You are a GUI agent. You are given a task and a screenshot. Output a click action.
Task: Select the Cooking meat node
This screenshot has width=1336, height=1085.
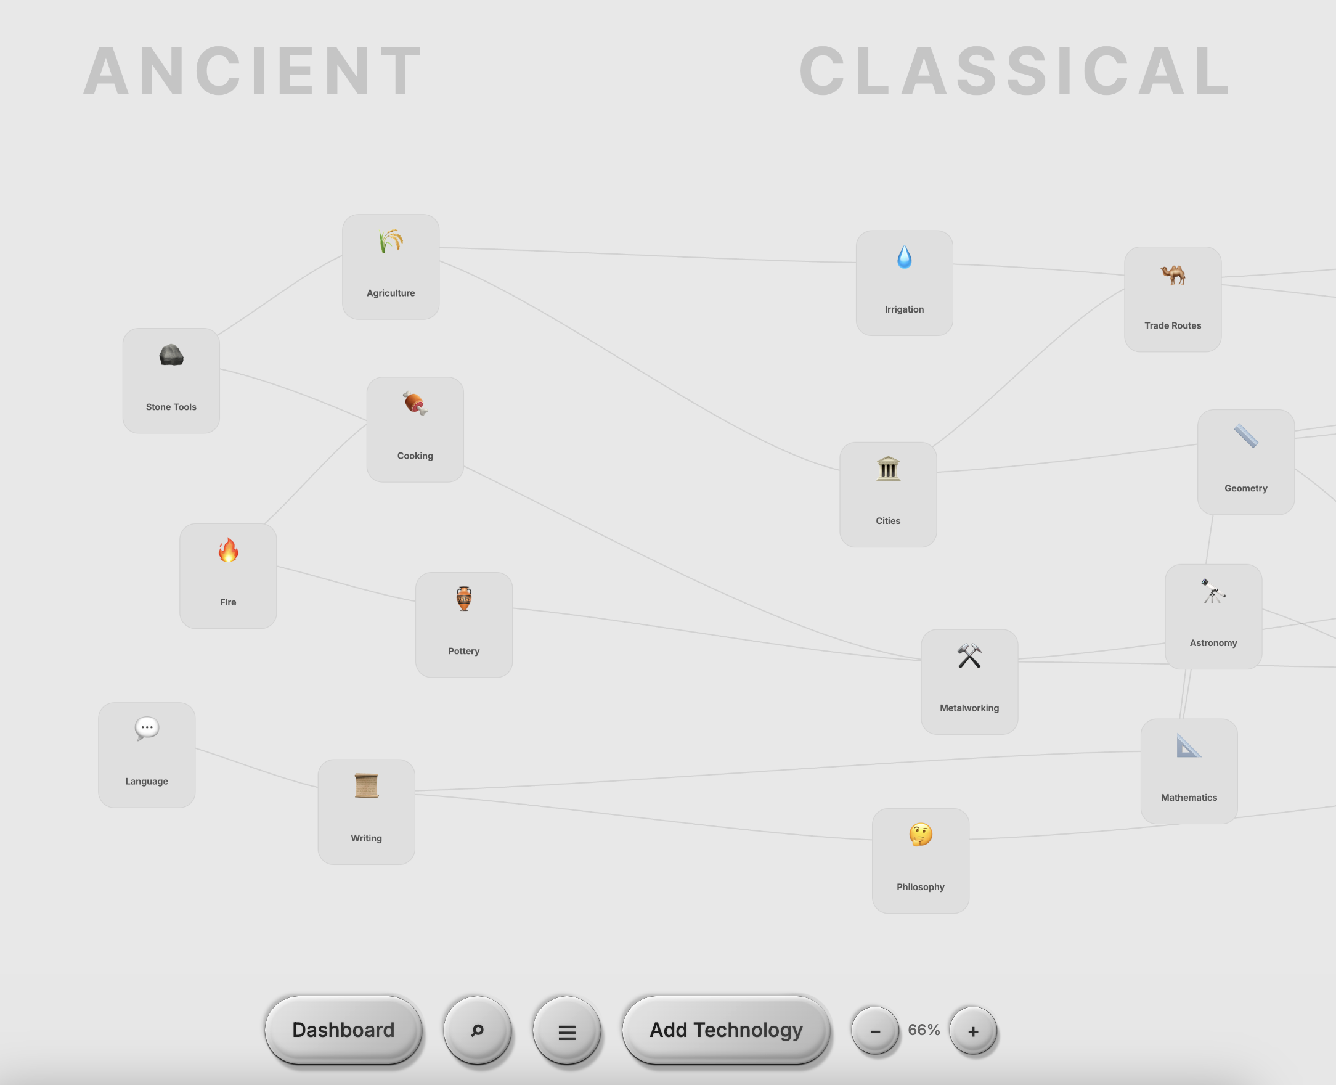tap(415, 428)
